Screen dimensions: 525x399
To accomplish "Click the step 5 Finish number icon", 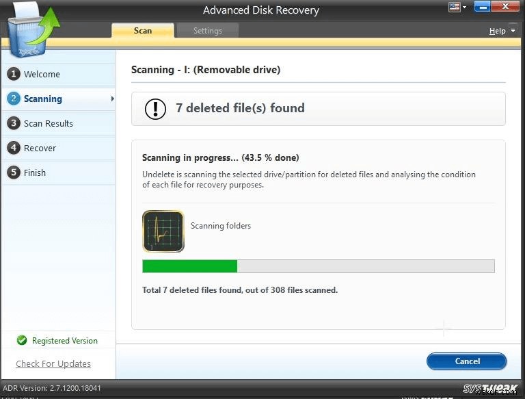I will tap(14, 172).
